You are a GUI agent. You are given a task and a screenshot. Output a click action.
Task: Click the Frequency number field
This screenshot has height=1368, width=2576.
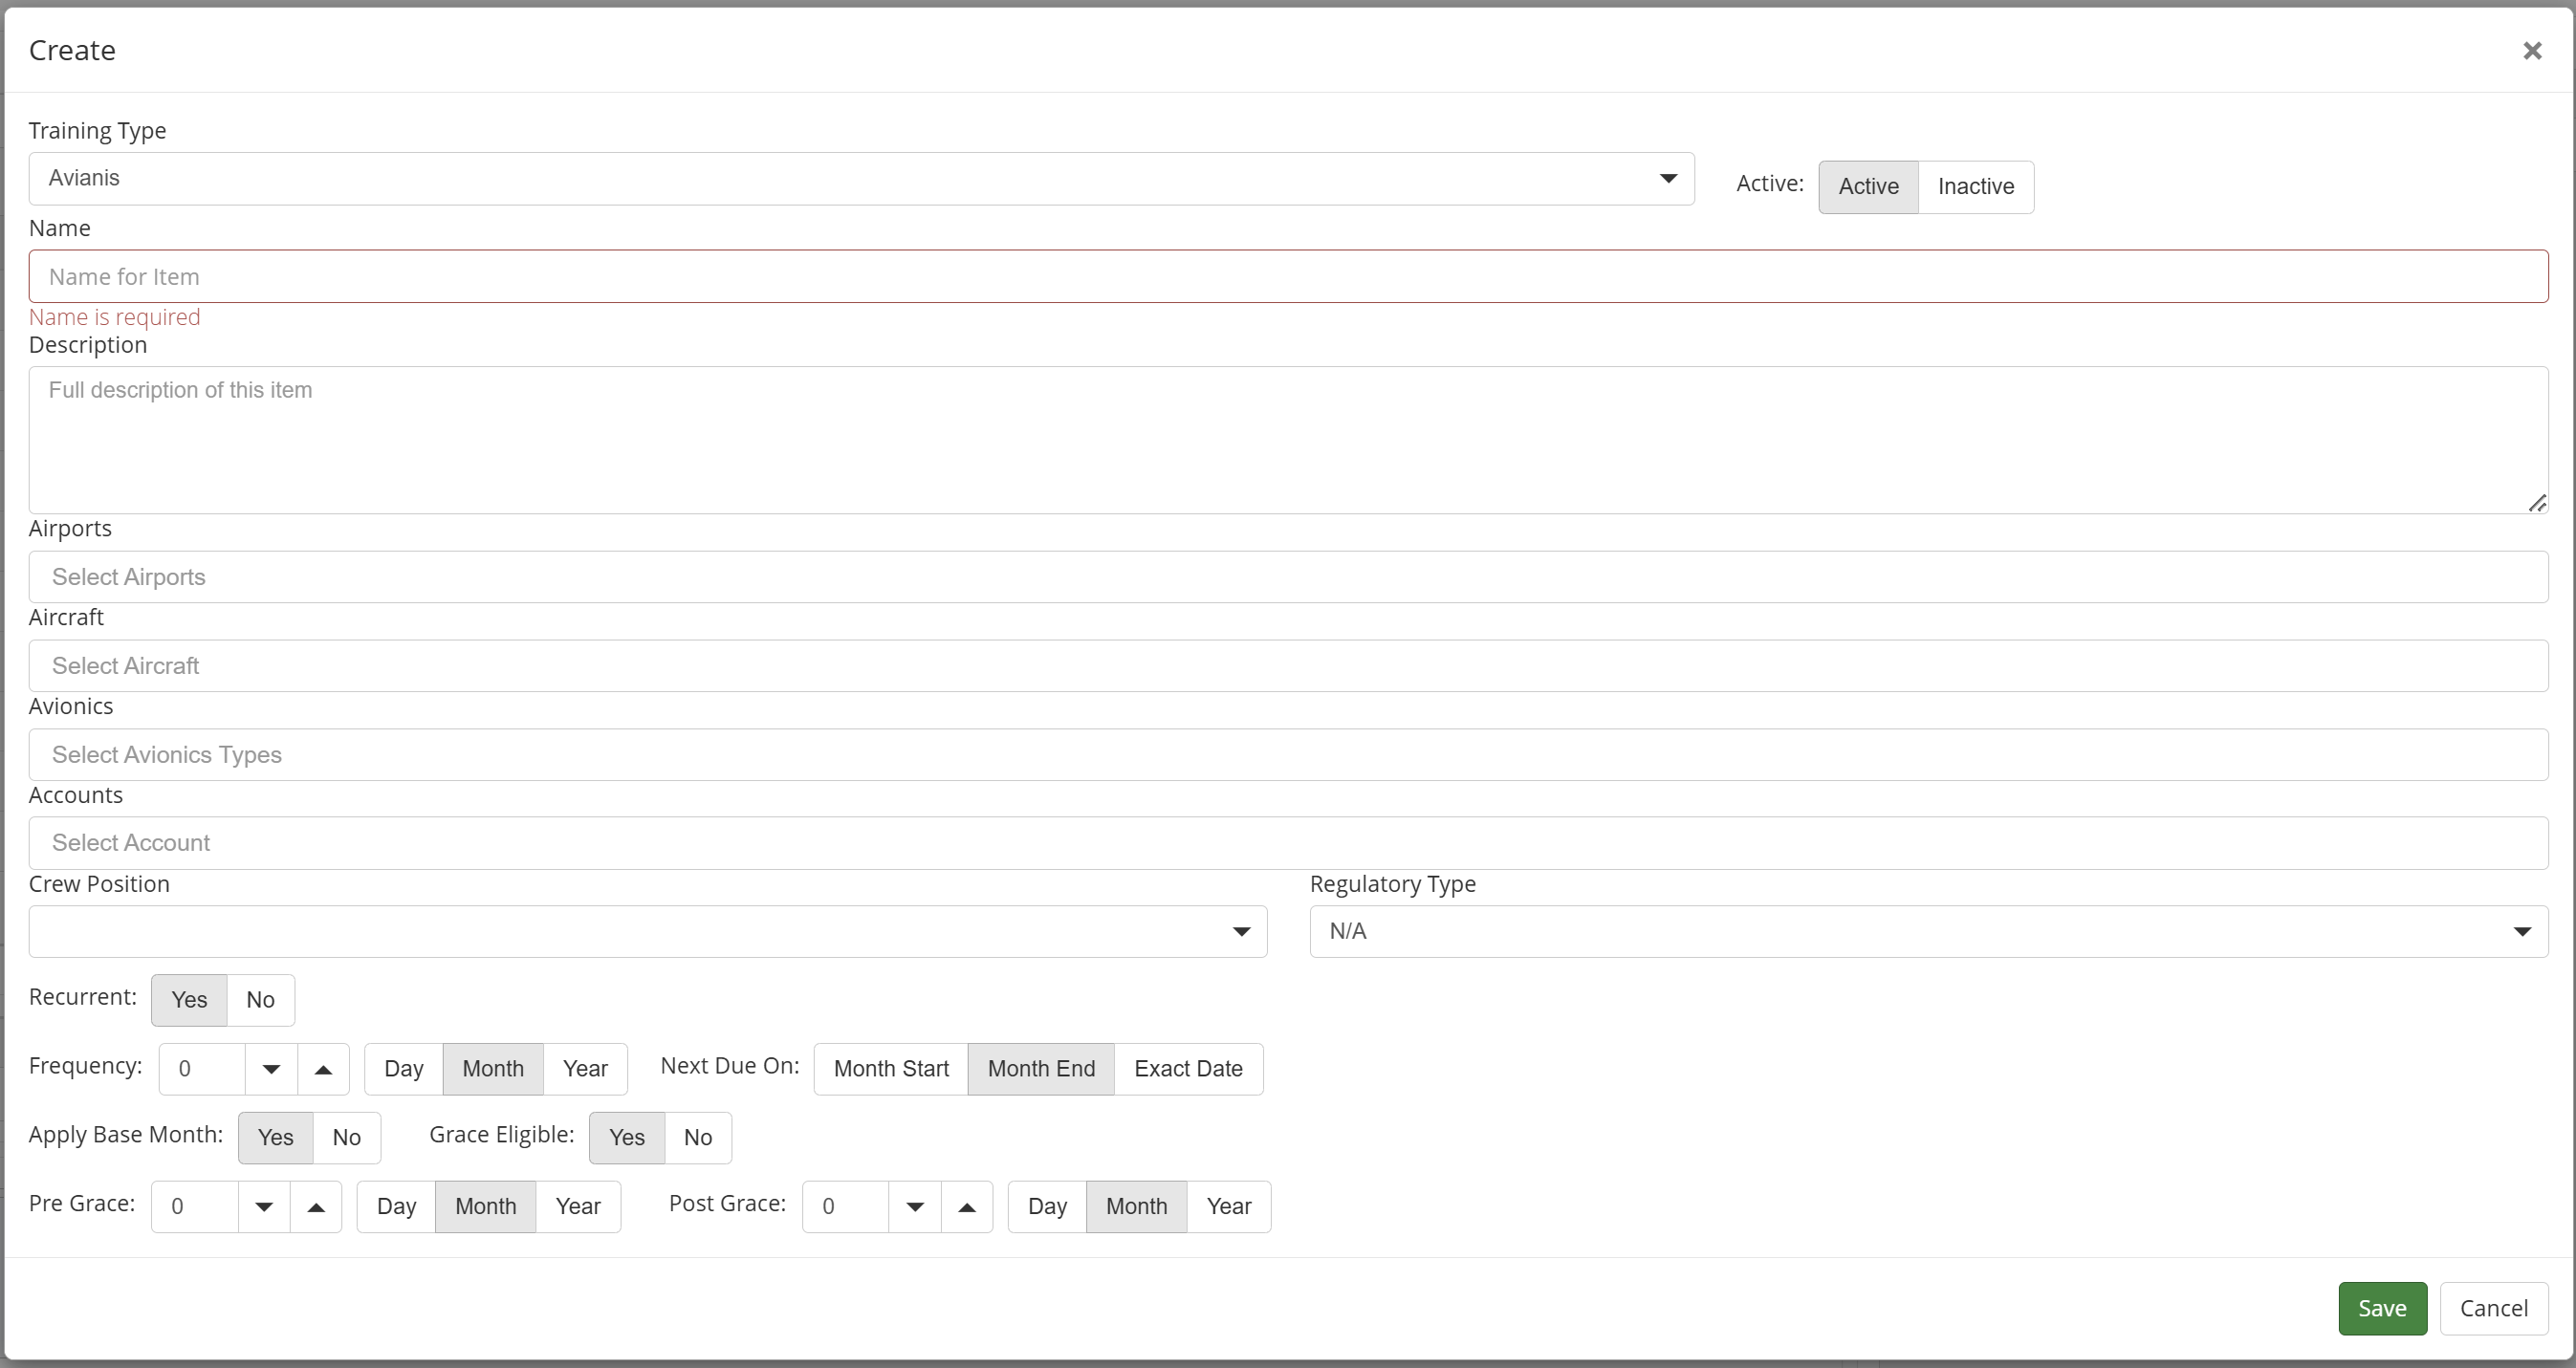coord(202,1069)
